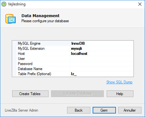Select the MySQL Extension label
Screen dimensions: 145x117
31,49
